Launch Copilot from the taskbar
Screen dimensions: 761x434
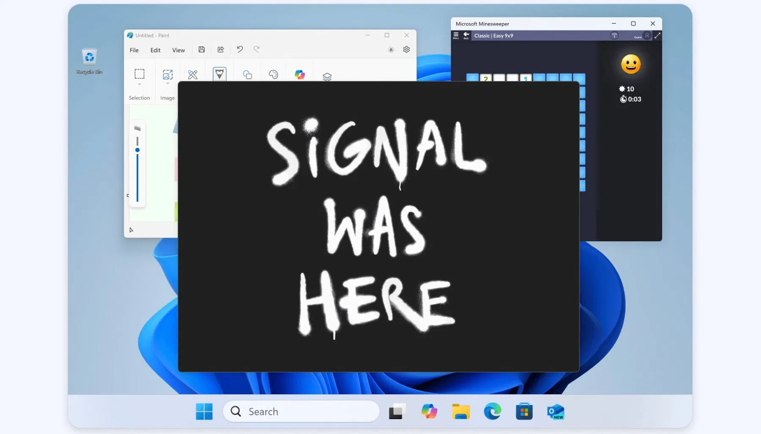pos(429,412)
